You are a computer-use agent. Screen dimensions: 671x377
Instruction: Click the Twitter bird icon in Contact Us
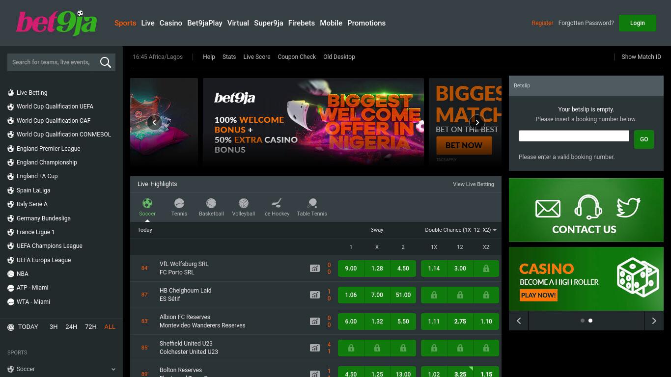pos(628,208)
